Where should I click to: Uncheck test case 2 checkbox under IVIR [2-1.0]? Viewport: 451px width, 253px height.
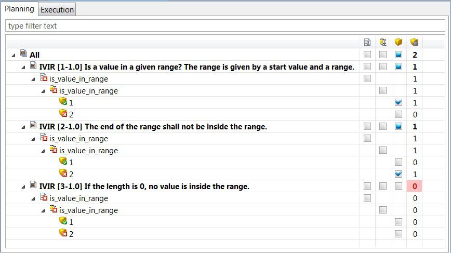(x=399, y=174)
